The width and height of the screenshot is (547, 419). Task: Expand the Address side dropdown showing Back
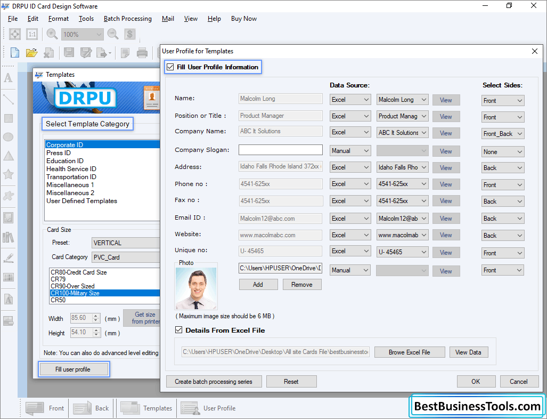[503, 168]
